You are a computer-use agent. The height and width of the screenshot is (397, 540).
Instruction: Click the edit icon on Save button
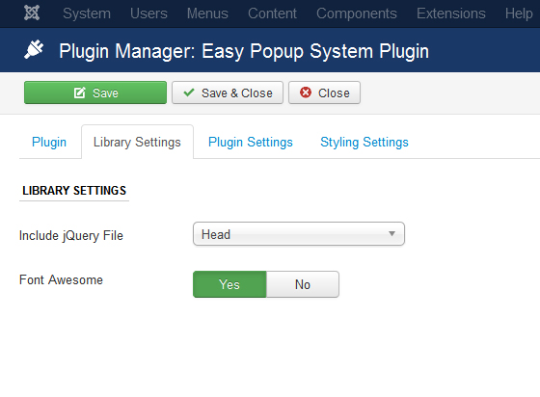click(x=79, y=93)
